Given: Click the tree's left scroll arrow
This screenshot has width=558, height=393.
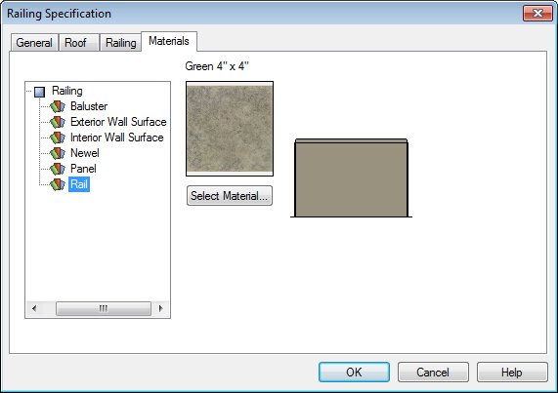Looking at the screenshot, I should pyautogui.click(x=34, y=308).
